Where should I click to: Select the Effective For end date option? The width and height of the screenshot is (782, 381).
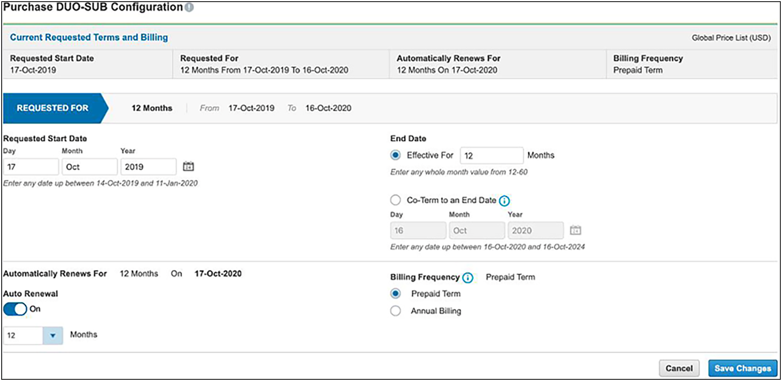pyautogui.click(x=395, y=155)
